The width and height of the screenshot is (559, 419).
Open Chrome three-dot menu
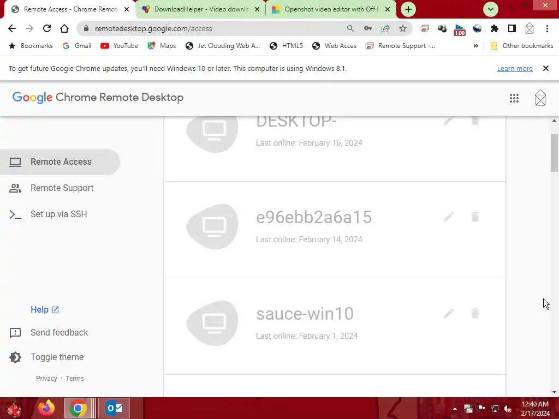tap(547, 28)
